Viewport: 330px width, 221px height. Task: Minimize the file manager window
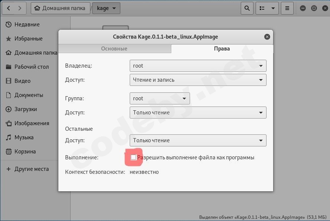(302, 8)
